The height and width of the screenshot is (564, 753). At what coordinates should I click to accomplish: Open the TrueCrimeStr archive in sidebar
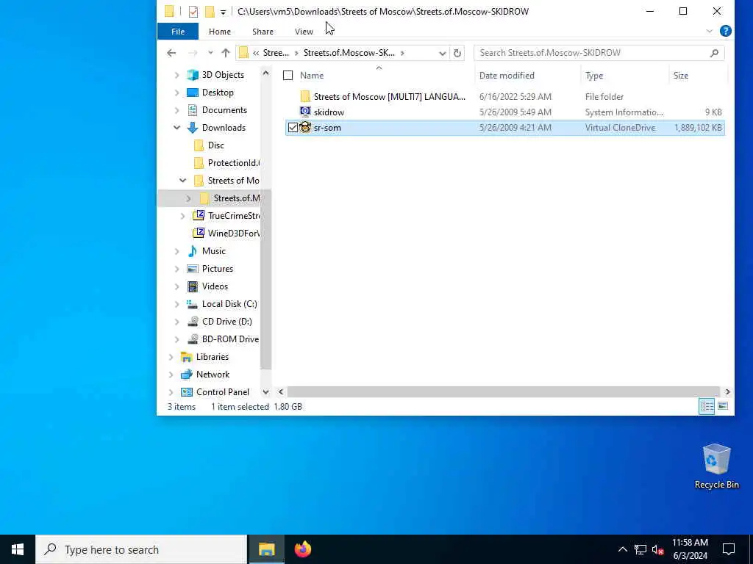coord(233,216)
